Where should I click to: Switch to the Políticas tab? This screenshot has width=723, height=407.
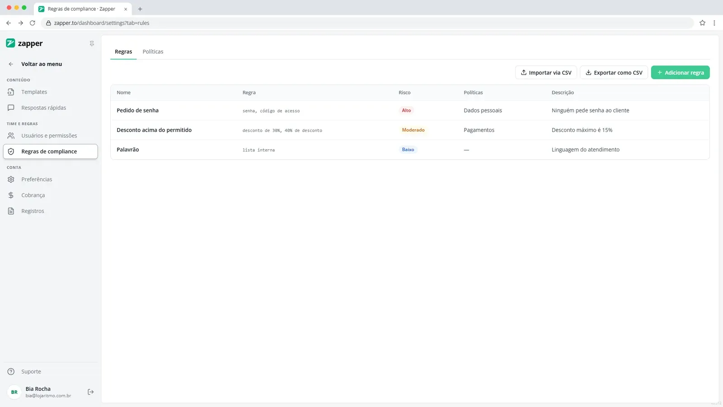pyautogui.click(x=153, y=52)
